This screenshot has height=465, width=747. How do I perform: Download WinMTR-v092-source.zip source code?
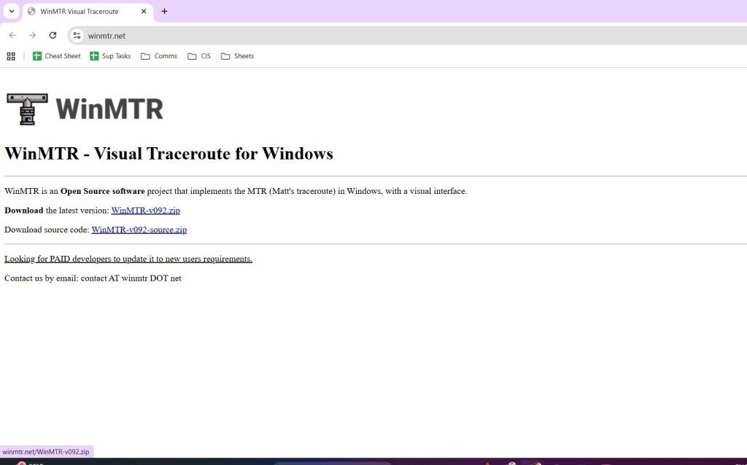[x=139, y=230]
